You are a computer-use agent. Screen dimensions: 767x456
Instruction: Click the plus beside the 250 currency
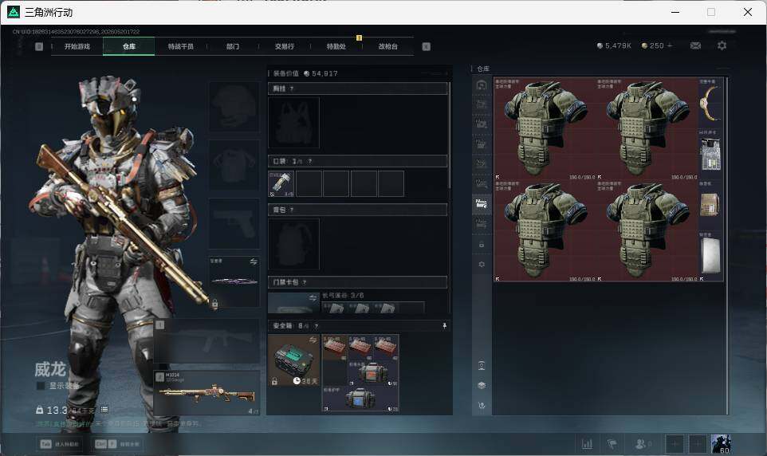(x=670, y=45)
